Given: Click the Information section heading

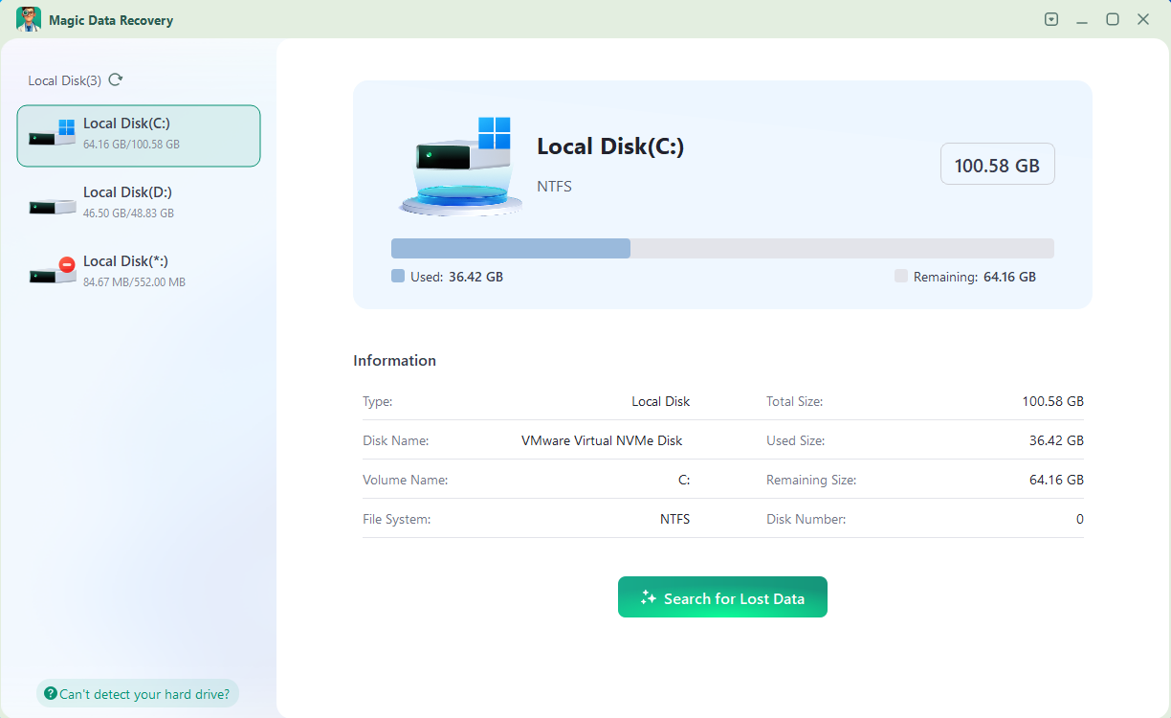Looking at the screenshot, I should pyautogui.click(x=394, y=361).
